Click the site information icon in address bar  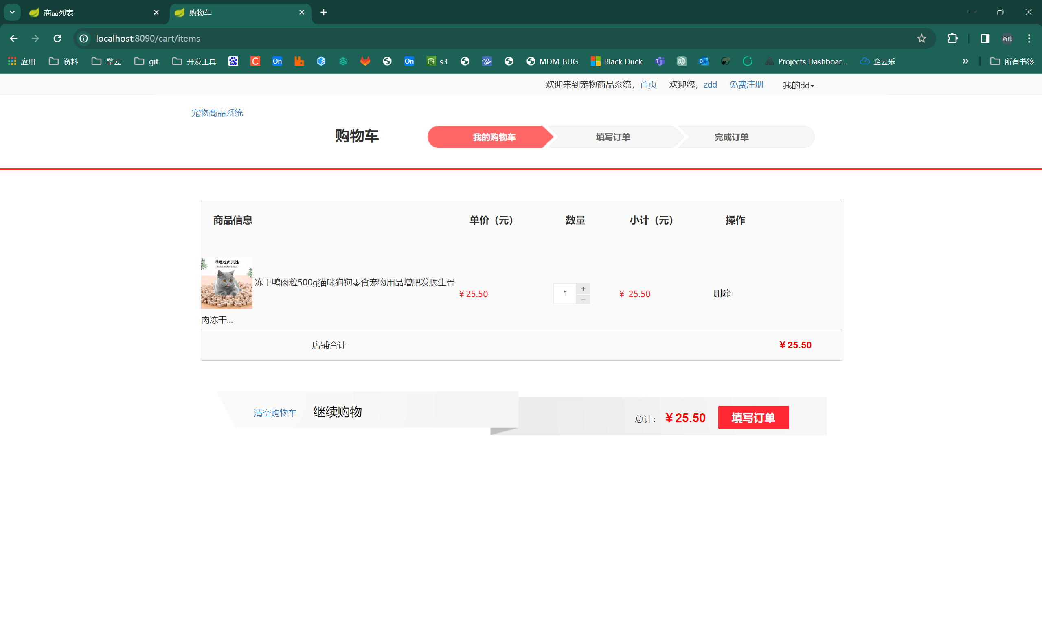[84, 39]
